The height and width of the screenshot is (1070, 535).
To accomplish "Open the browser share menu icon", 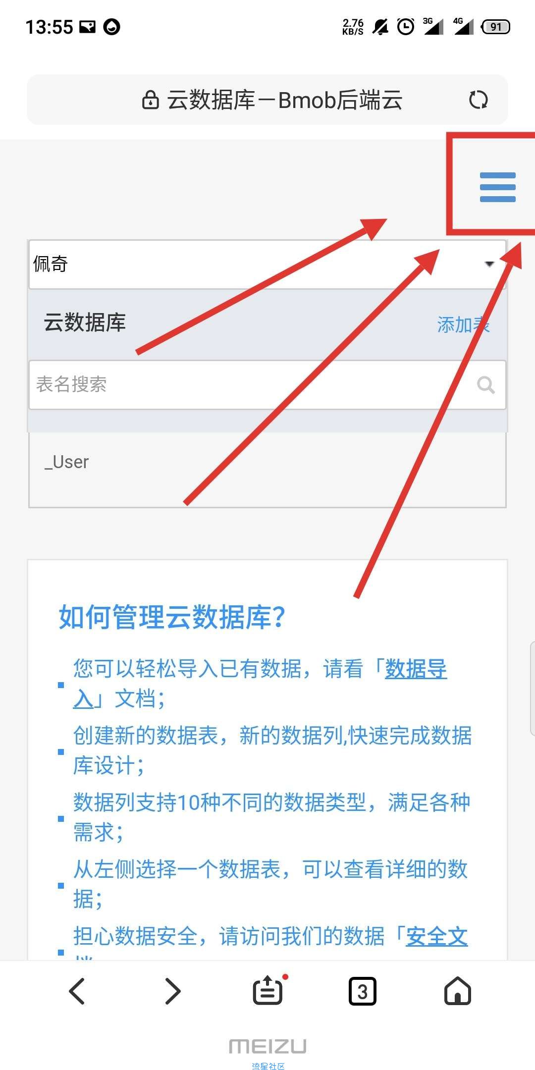I will [x=269, y=990].
